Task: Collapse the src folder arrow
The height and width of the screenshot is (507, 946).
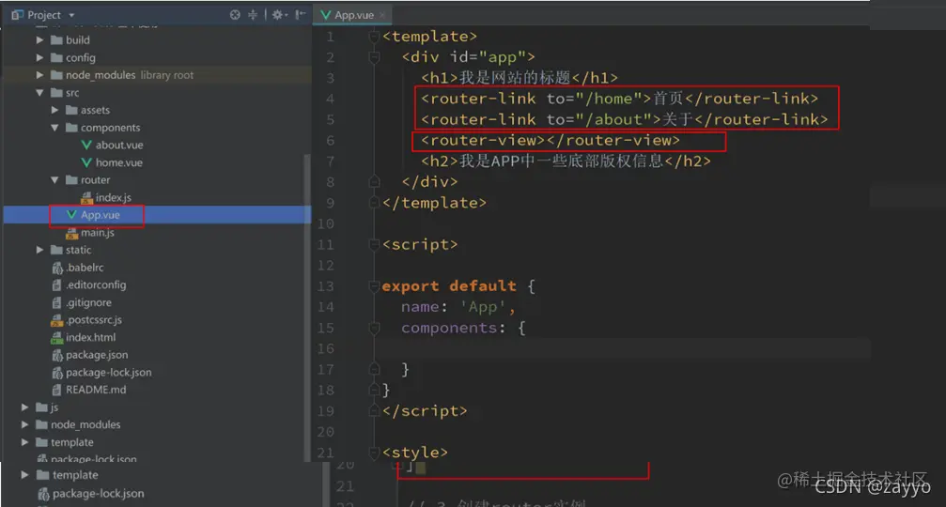Action: [39, 92]
